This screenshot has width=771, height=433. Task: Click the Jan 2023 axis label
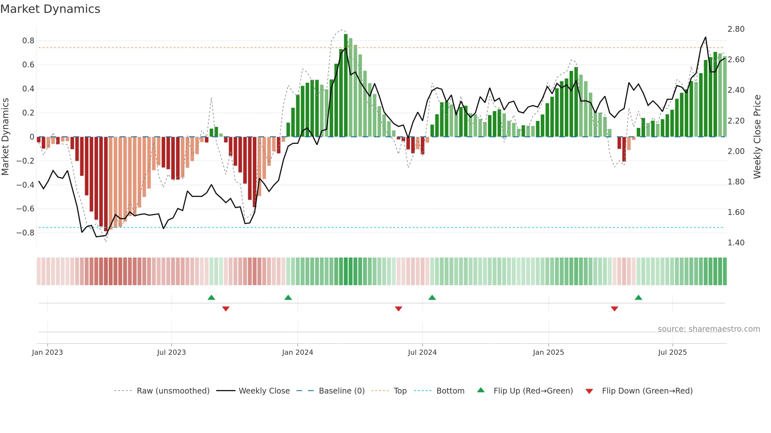click(48, 352)
